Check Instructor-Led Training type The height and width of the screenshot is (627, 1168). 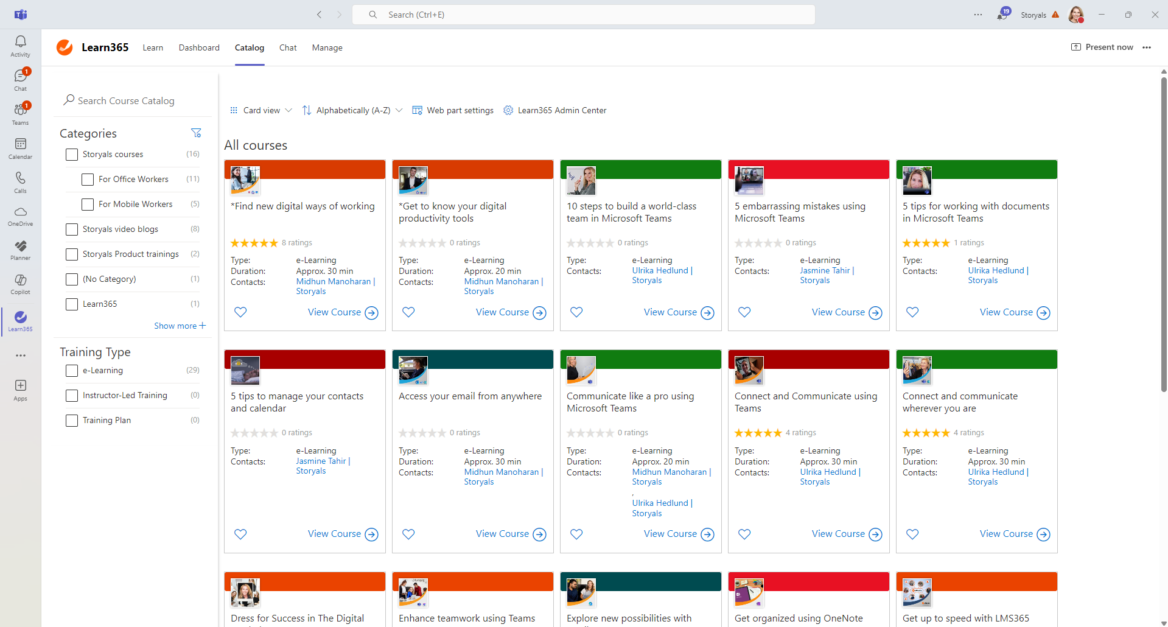click(x=72, y=396)
